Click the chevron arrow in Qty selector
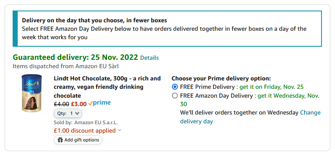335x157 pixels. coord(78,113)
